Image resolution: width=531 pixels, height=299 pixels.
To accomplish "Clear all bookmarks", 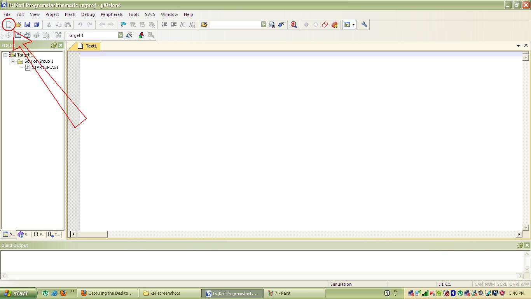I will pyautogui.click(x=152, y=25).
